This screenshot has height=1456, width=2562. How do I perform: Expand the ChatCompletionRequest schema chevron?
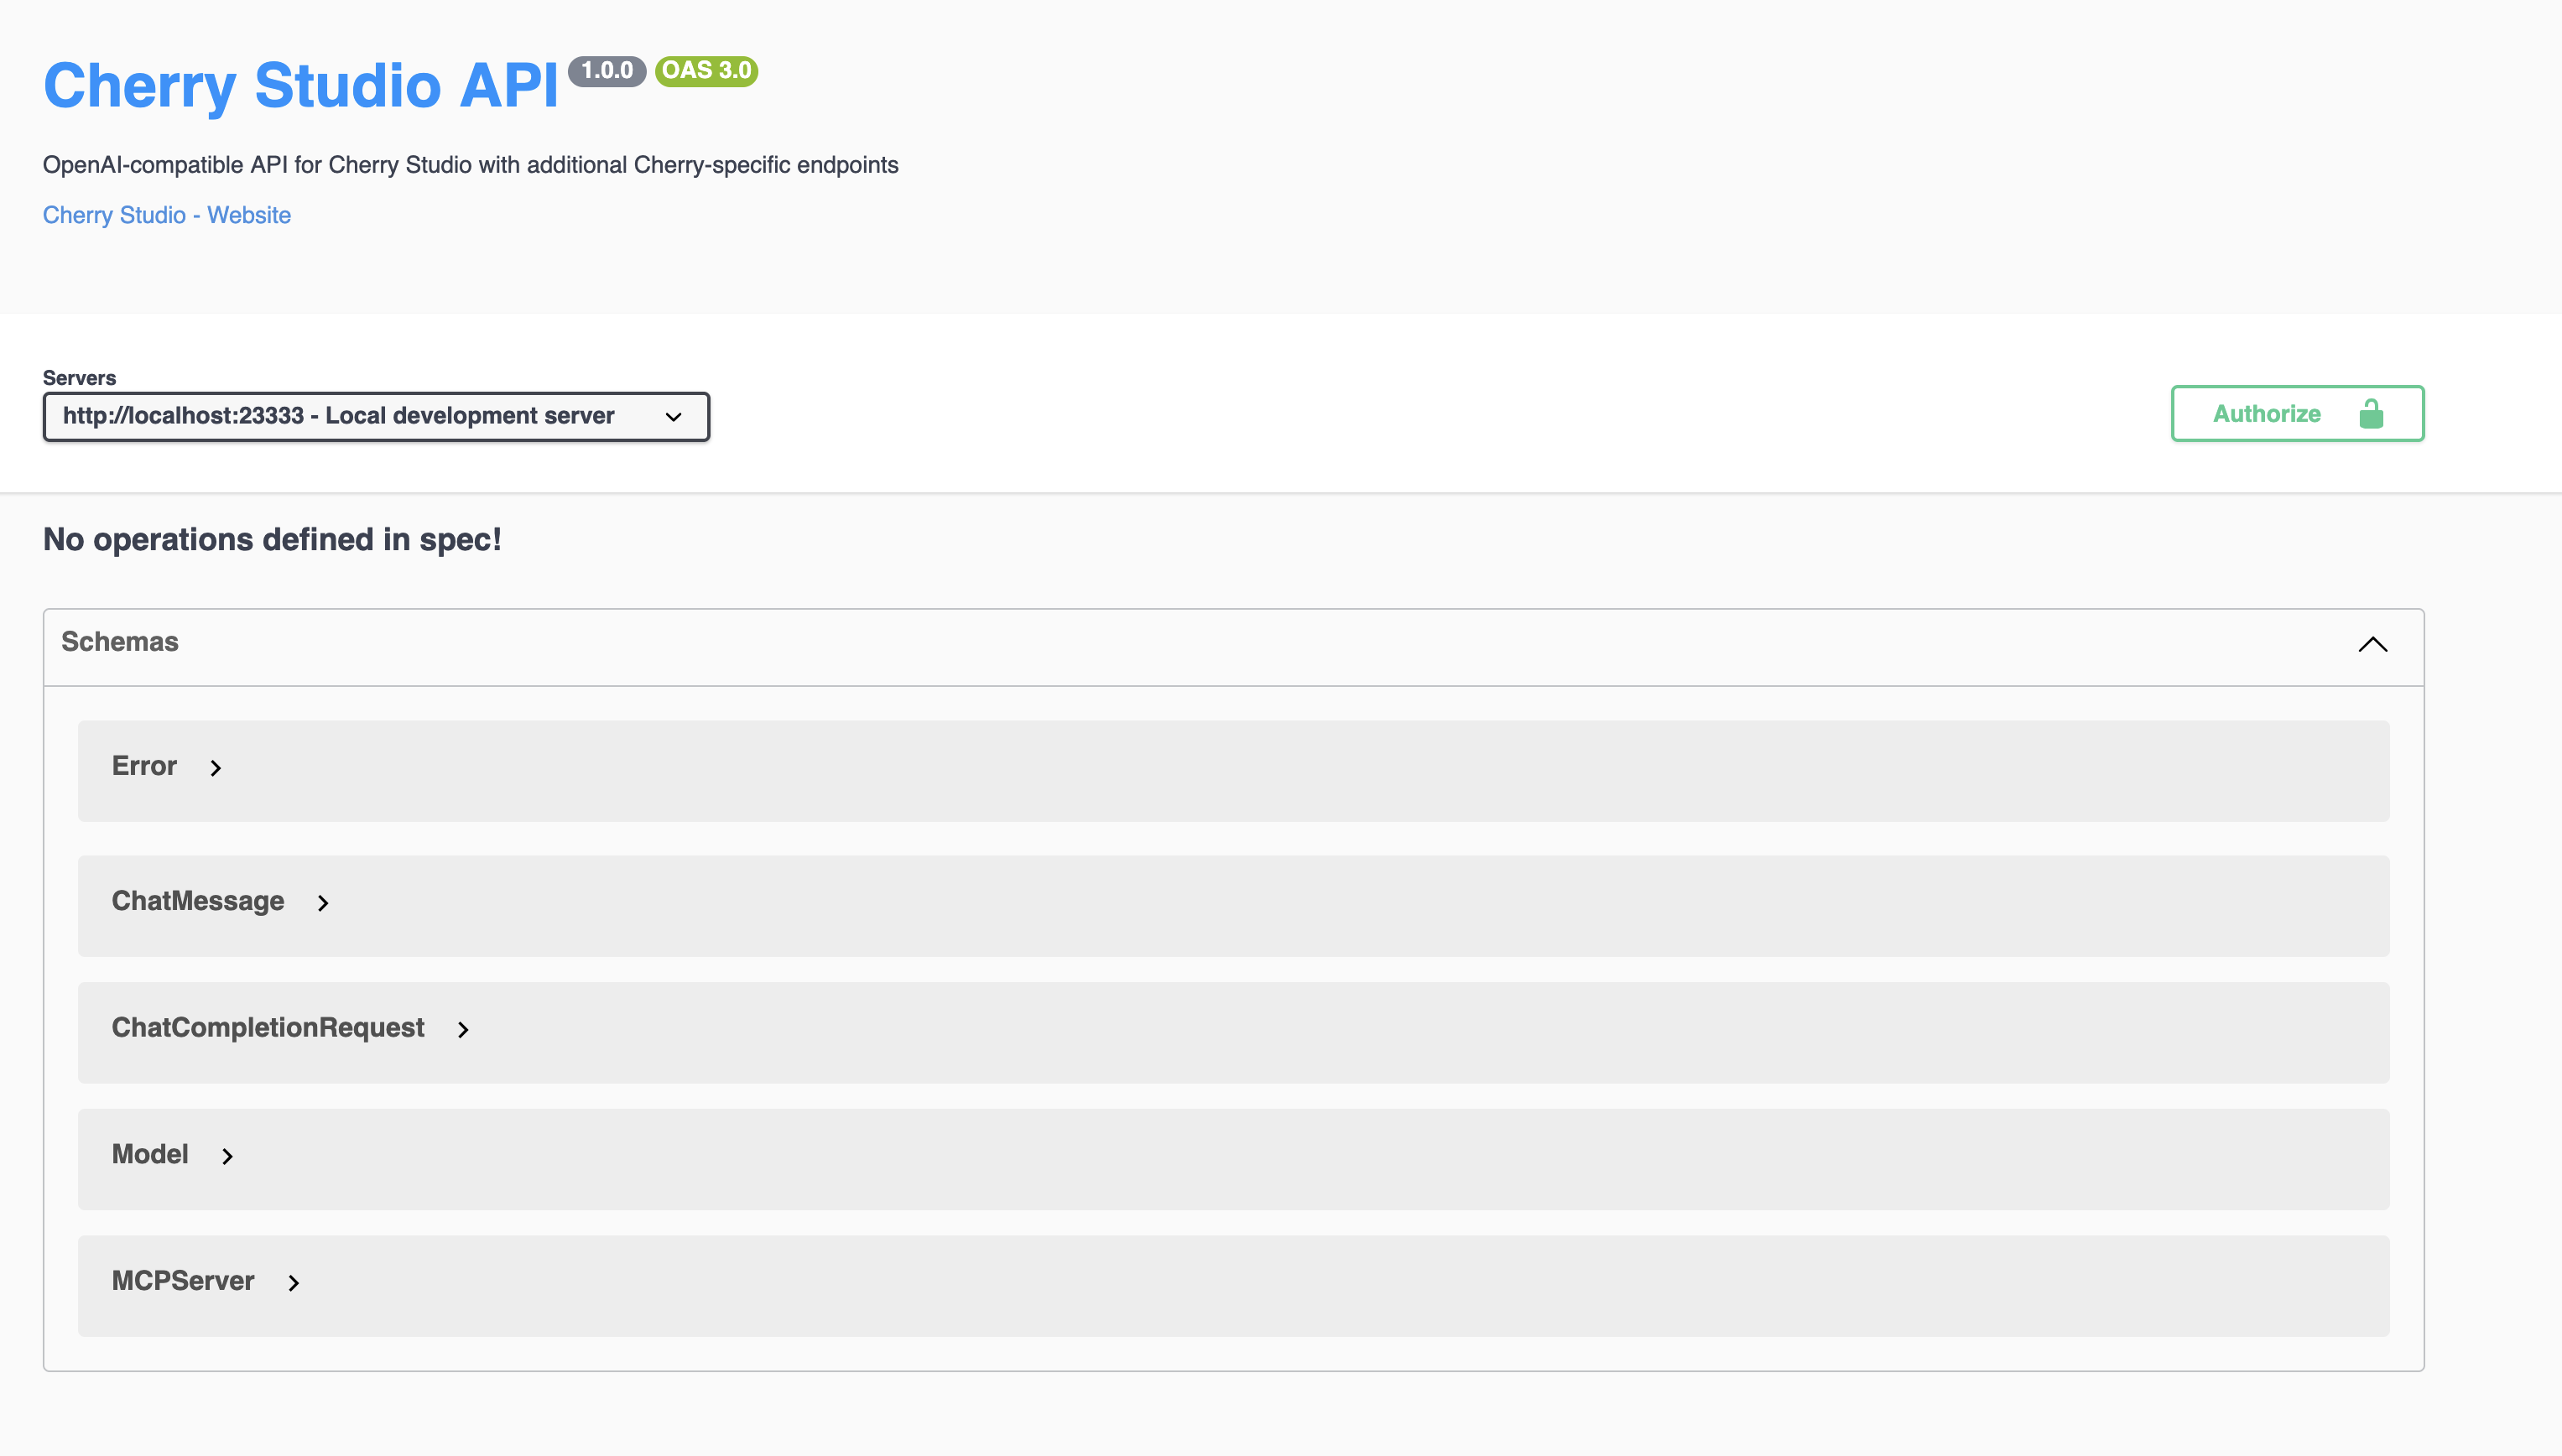463,1029
